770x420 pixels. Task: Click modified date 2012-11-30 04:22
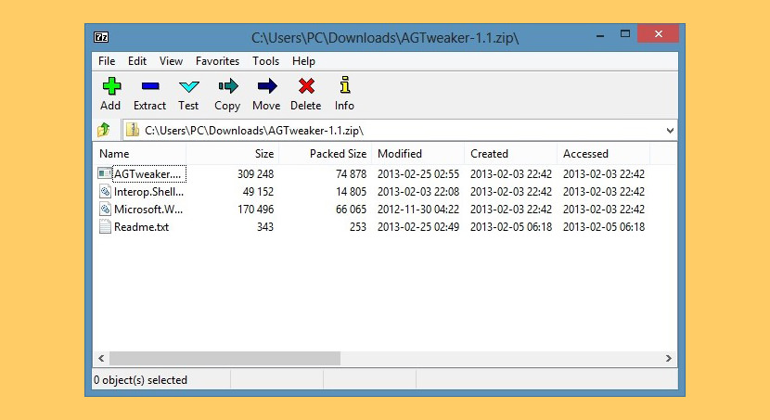(418, 209)
